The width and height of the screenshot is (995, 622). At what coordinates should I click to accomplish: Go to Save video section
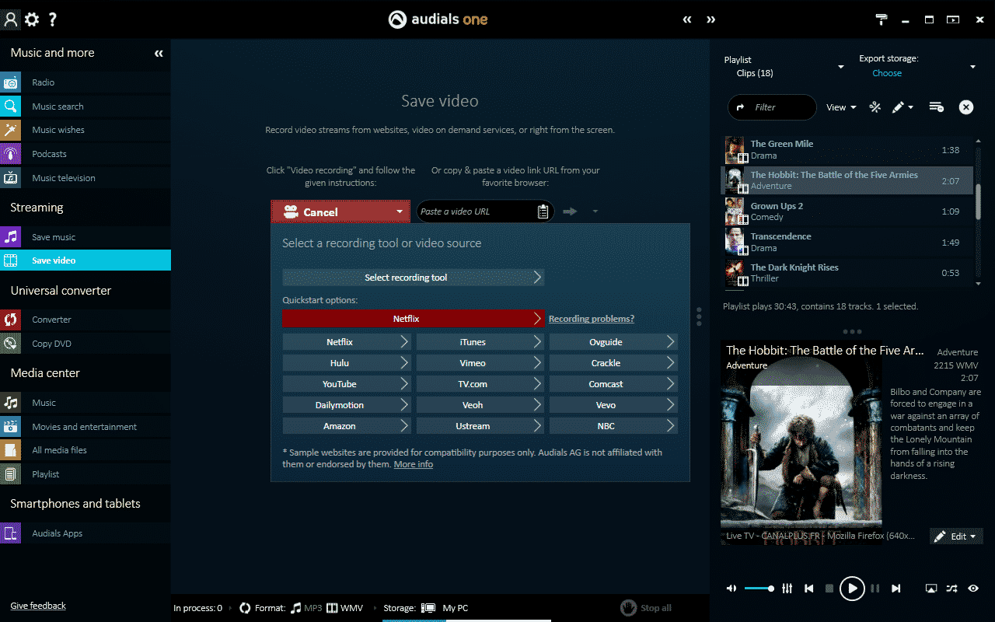point(86,260)
